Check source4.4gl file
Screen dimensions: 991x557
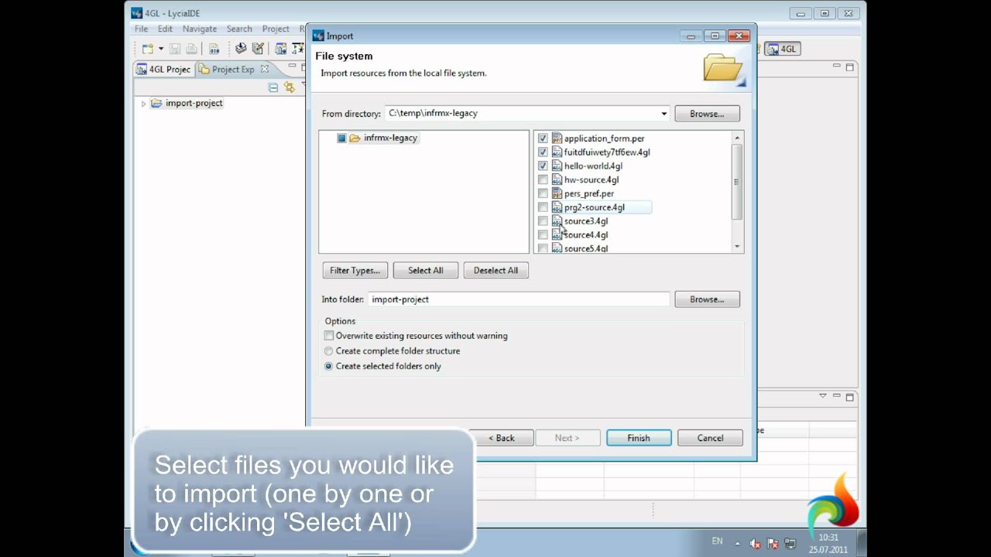tap(543, 234)
